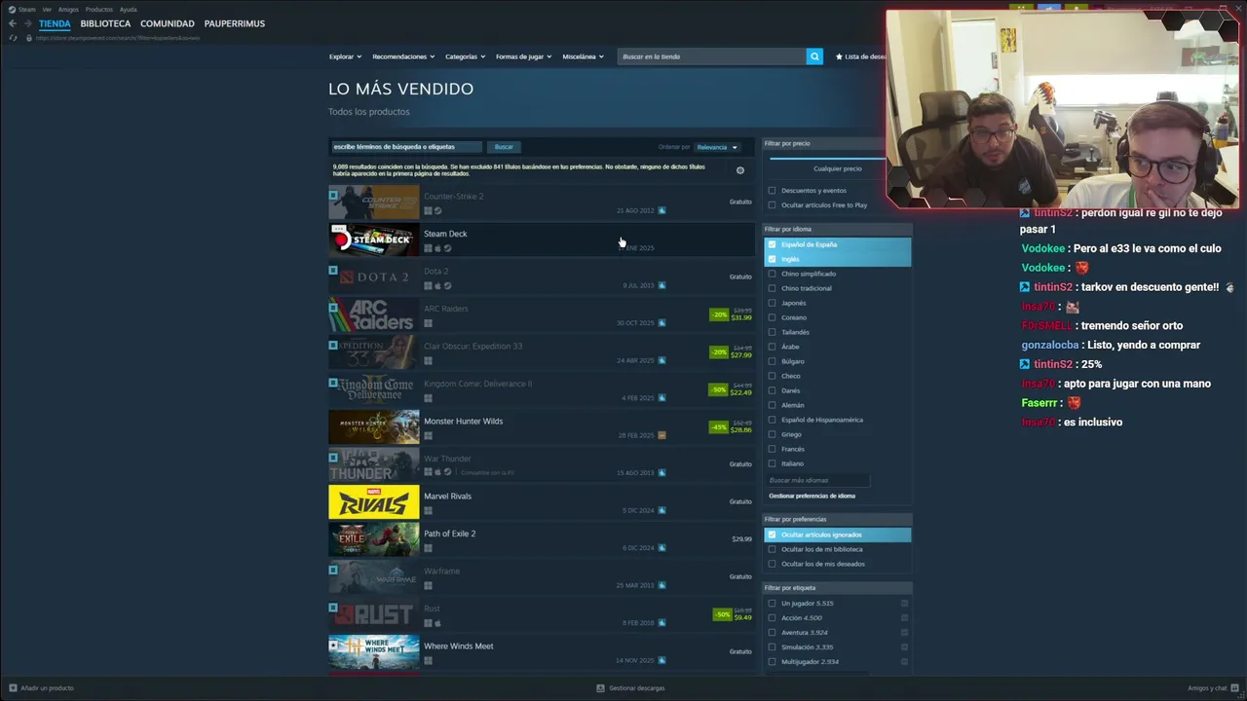Adjust the Cualquier precio price slider

coord(827,158)
